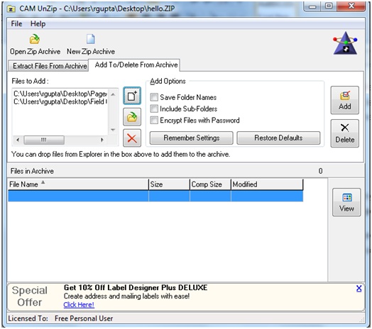Click the Delete button

[x=345, y=133]
